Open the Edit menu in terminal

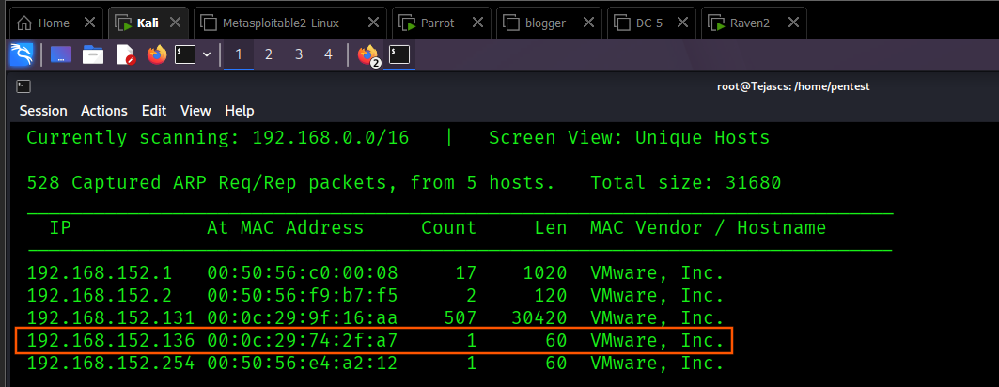(154, 111)
